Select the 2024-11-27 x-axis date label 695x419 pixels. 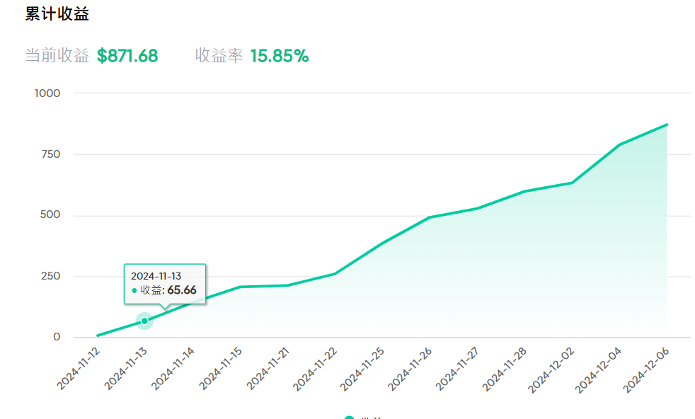tap(458, 368)
